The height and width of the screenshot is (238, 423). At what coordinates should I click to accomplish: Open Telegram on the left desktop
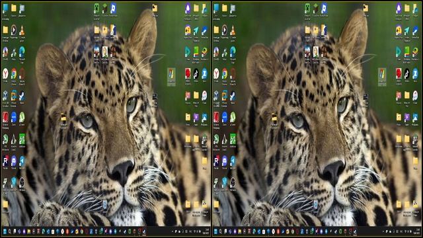pyautogui.click(x=22, y=161)
